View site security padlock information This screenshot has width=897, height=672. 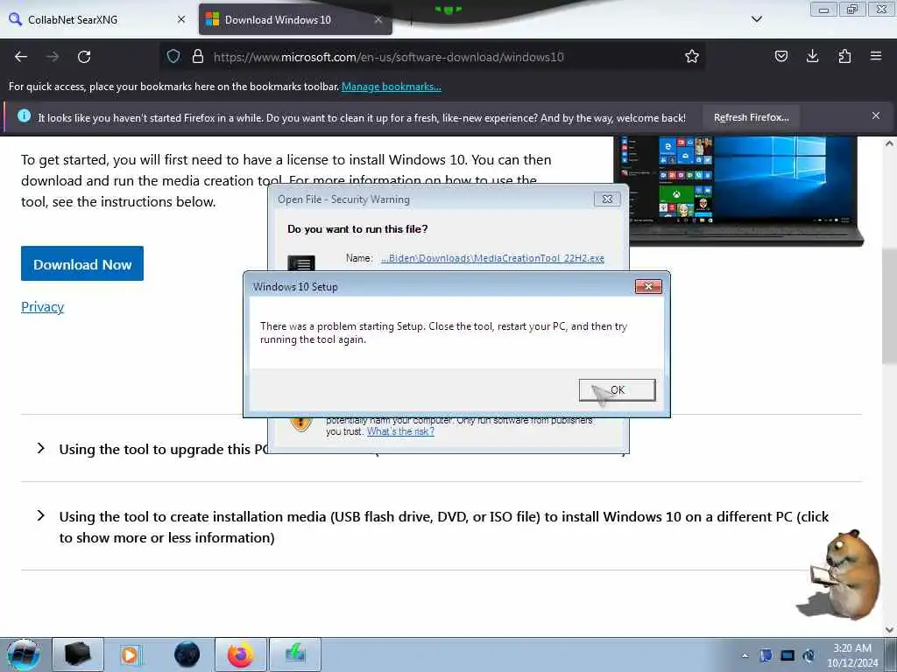[x=198, y=56]
